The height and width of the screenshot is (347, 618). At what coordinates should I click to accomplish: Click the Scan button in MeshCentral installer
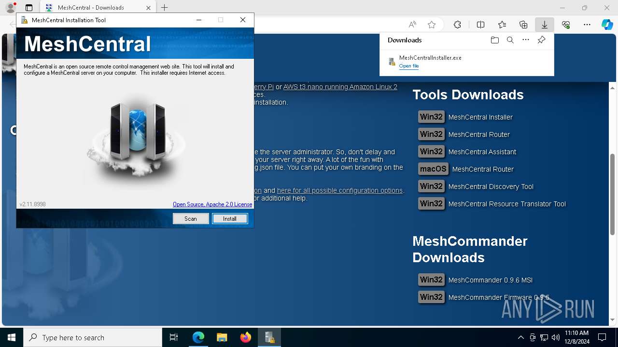(x=191, y=219)
